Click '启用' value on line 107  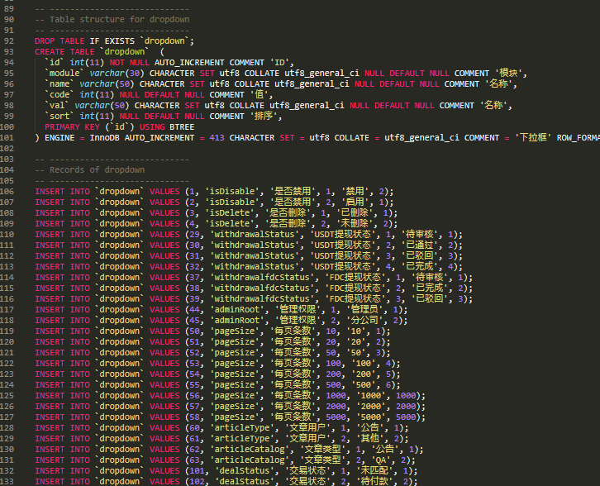pos(355,202)
